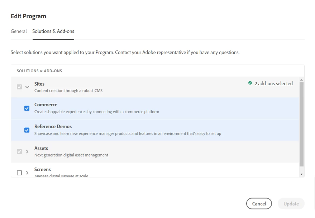Click the solutions list scrollbar thumb
The width and height of the screenshot is (315, 218).
coord(301,123)
